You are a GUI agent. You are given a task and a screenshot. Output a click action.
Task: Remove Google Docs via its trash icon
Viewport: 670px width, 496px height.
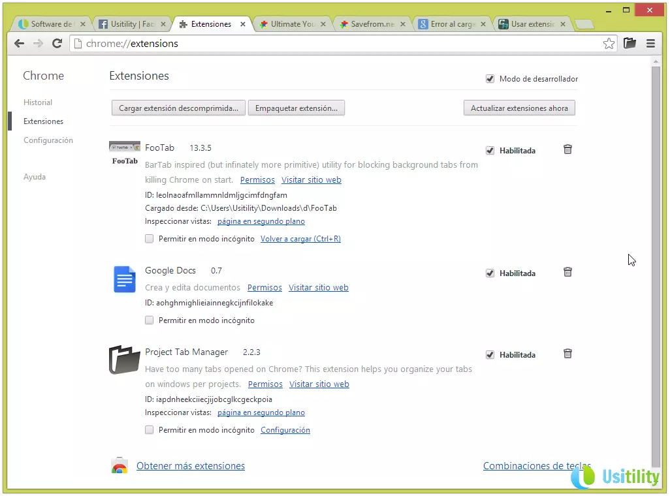(x=567, y=272)
